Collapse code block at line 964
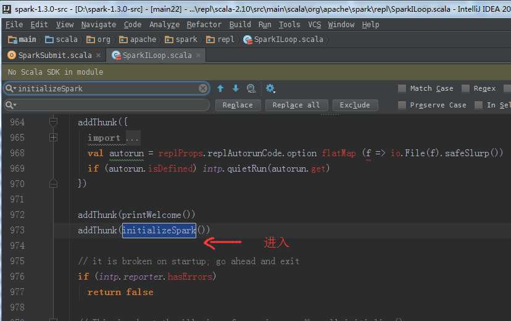This screenshot has height=321, width=511. (x=53, y=122)
